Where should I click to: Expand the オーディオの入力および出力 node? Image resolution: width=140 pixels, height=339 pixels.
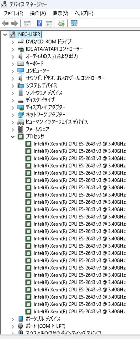pyautogui.click(x=13, y=56)
